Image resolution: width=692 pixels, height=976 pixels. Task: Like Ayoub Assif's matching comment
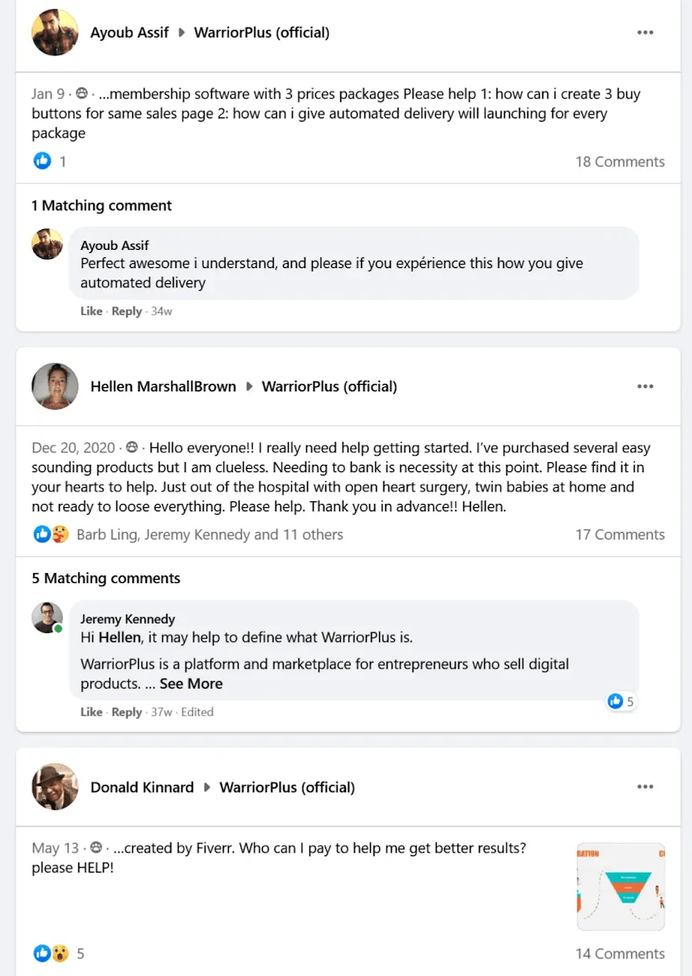click(91, 311)
